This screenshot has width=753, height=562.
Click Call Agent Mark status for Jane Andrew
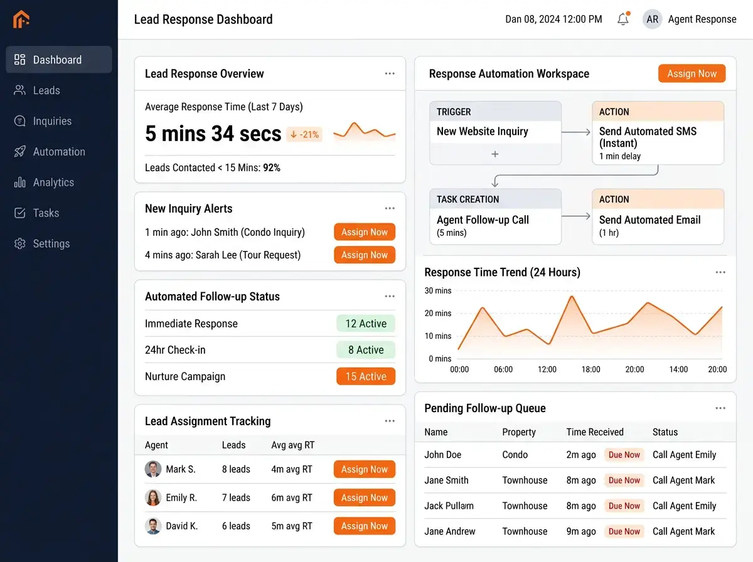tap(683, 531)
